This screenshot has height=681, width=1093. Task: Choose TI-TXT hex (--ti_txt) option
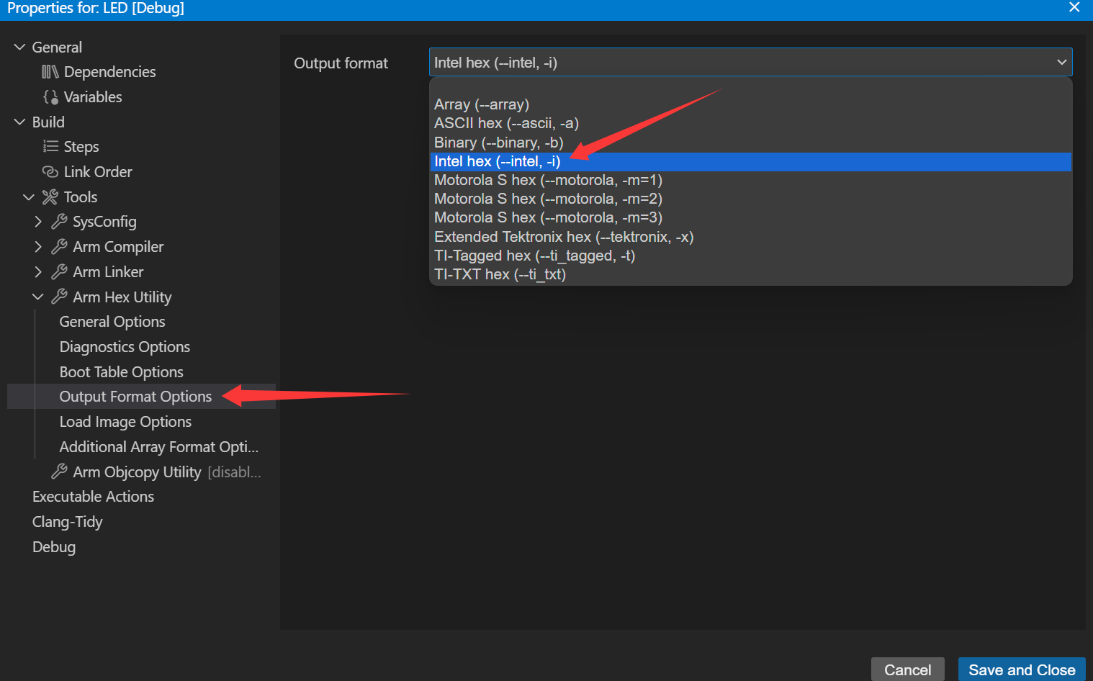pyautogui.click(x=500, y=274)
